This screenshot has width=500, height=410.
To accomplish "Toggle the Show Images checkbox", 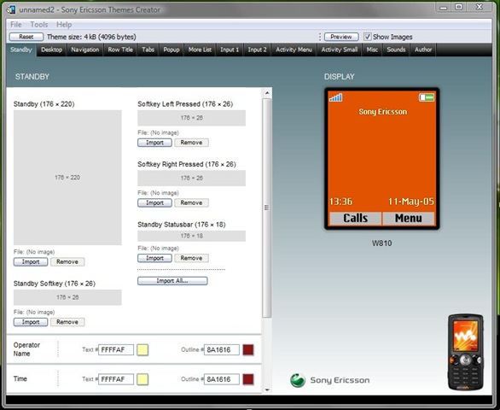I will (x=368, y=37).
